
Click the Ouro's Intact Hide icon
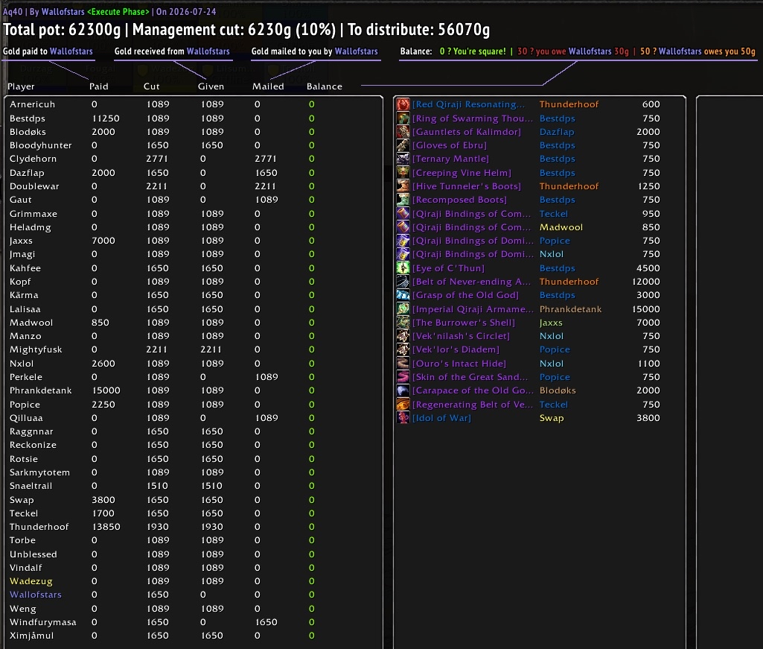pos(403,364)
